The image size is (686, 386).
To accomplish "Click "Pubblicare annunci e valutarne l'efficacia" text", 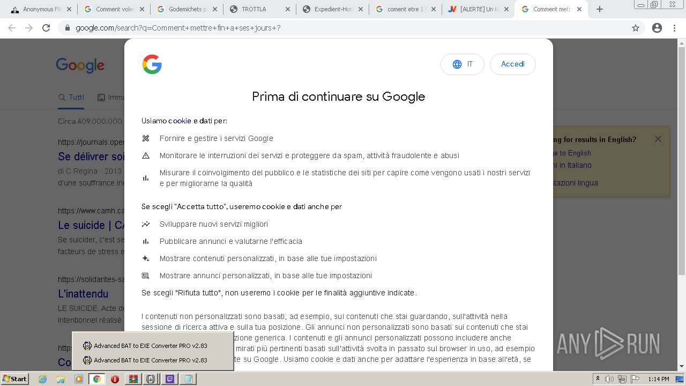I will coord(231,241).
